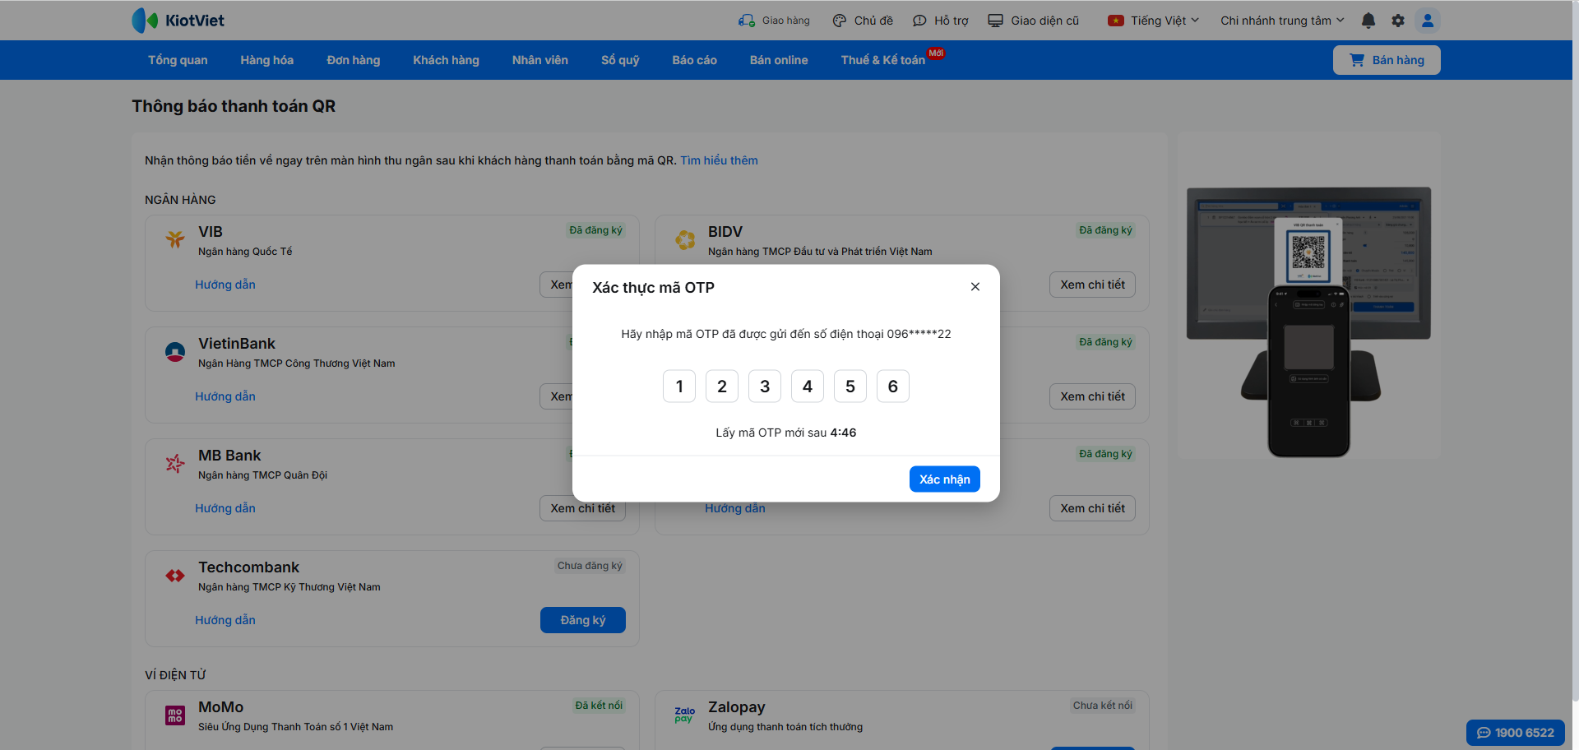Click Xem chi tiết for BIDV
The width and height of the screenshot is (1579, 750).
point(1093,285)
